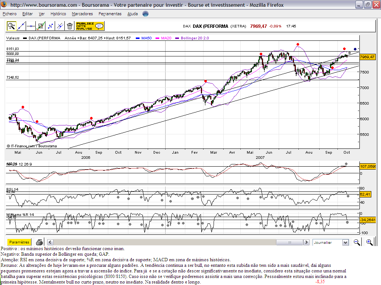
Task: Click the -0,89% change value
Action: pos(275,26)
